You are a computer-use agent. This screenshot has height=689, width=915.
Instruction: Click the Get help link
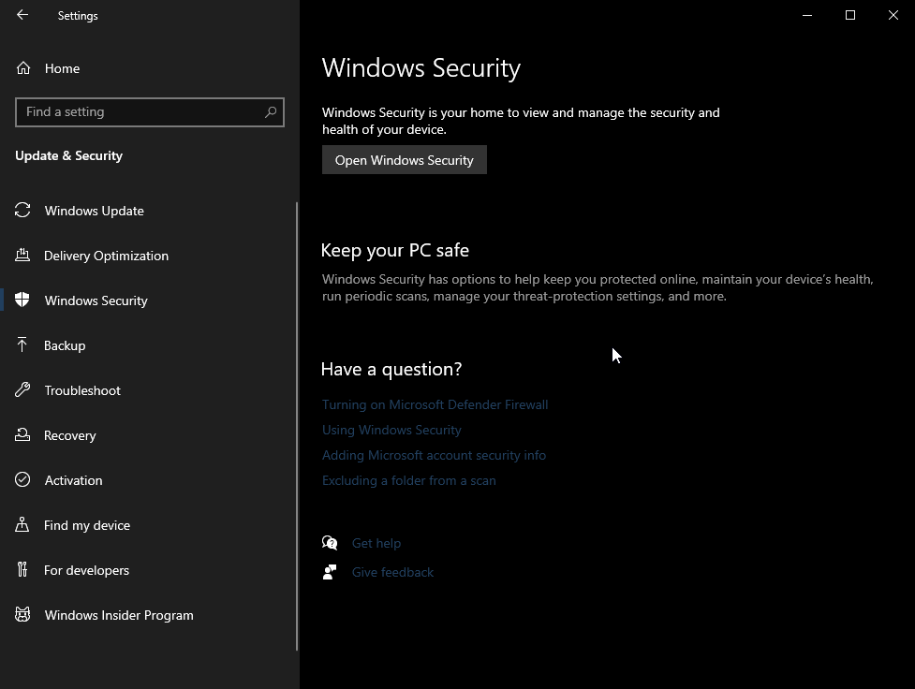(x=376, y=543)
